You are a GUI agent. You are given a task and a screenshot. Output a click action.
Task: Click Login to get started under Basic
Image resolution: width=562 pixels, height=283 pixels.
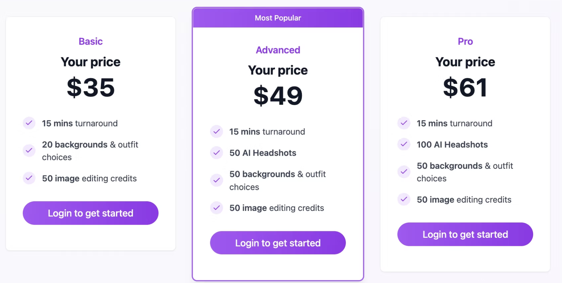pos(90,213)
